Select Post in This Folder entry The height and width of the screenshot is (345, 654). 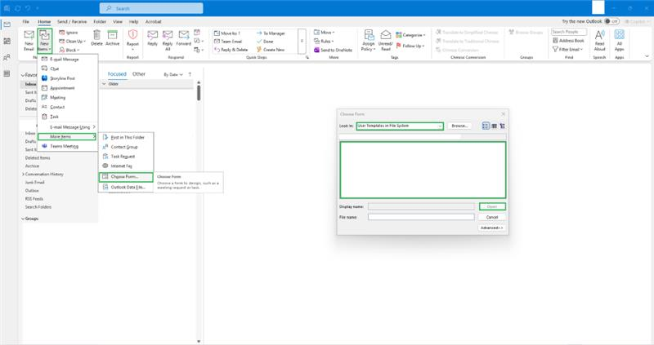(x=126, y=137)
